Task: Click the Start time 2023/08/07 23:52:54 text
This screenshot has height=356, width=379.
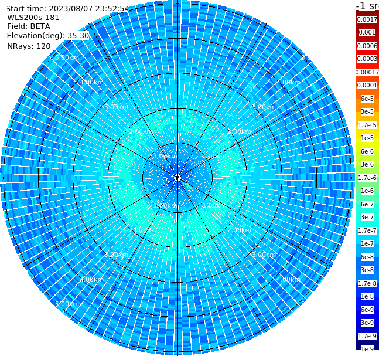Action: pos(67,8)
